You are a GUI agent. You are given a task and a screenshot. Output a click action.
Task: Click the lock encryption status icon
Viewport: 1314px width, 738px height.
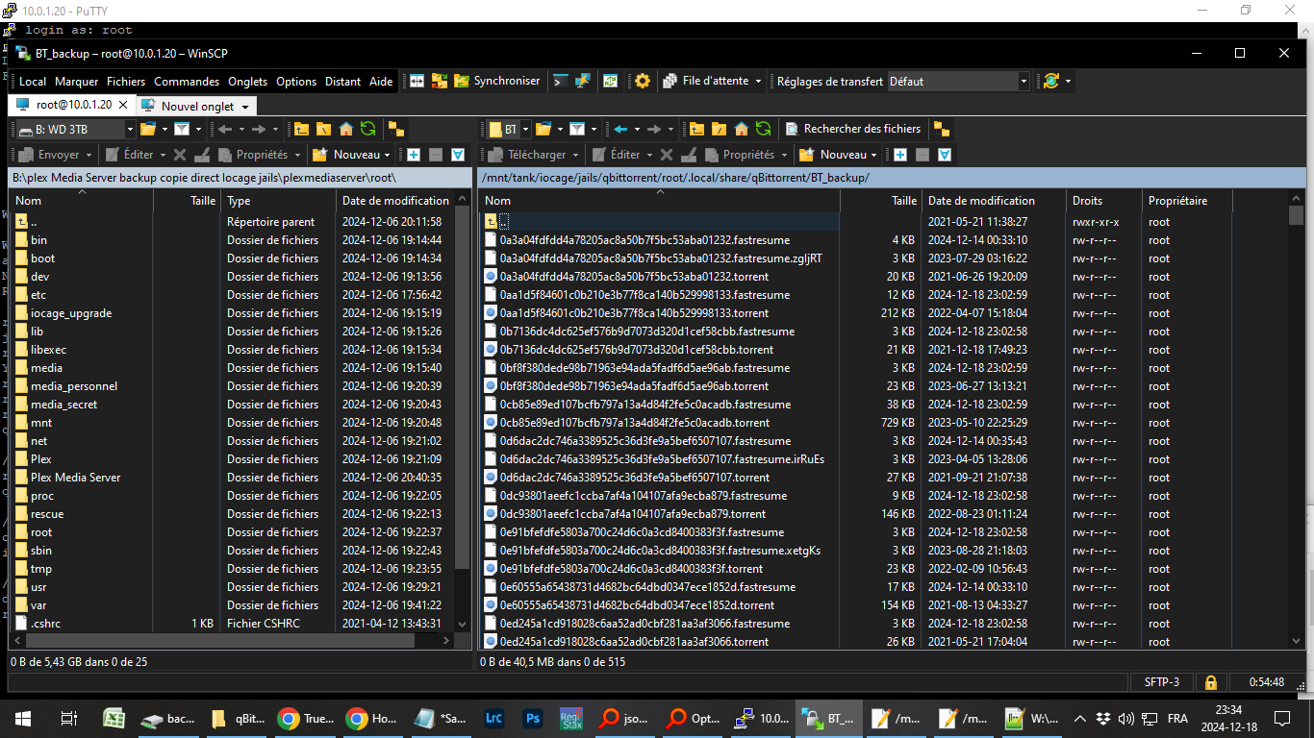pos(1210,682)
